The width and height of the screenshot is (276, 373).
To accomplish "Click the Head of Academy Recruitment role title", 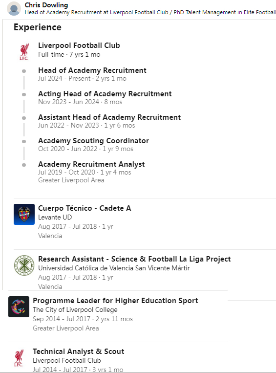I will coord(92,70).
